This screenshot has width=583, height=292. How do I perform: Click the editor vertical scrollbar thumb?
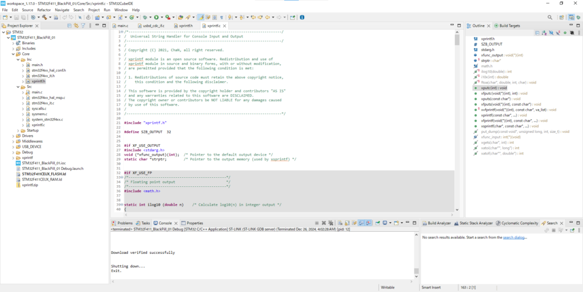tap(457, 39)
